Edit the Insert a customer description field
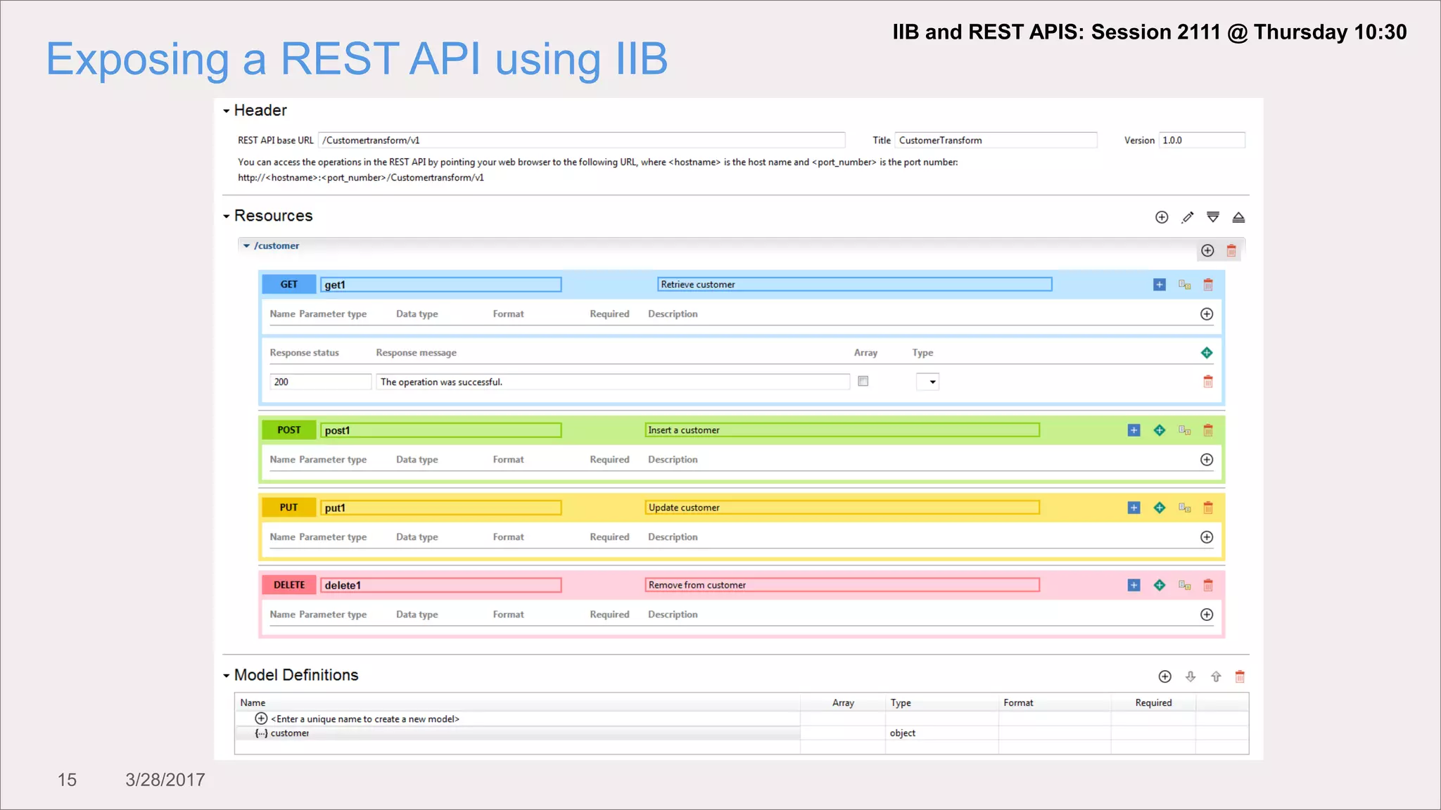 click(x=842, y=430)
